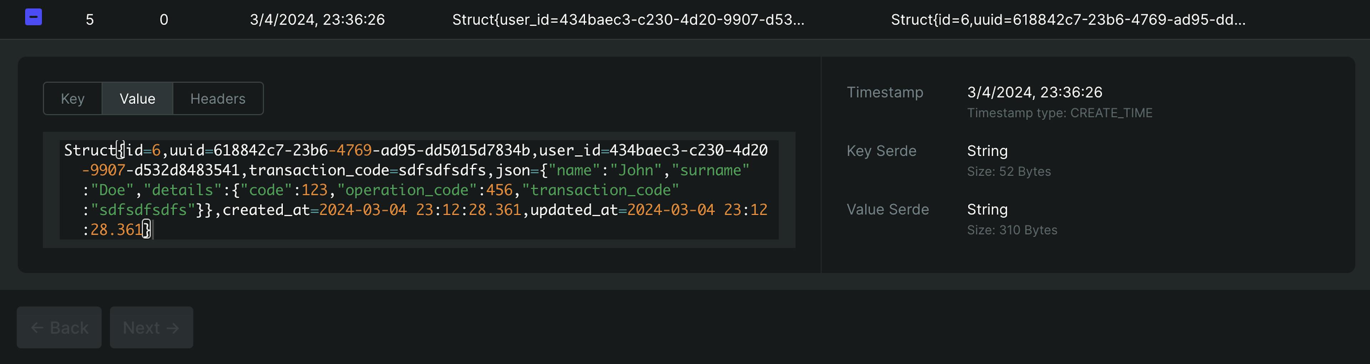Click the truncated key preview Struct{user_id=434baec3
The height and width of the screenshot is (364, 1370).
click(x=628, y=20)
